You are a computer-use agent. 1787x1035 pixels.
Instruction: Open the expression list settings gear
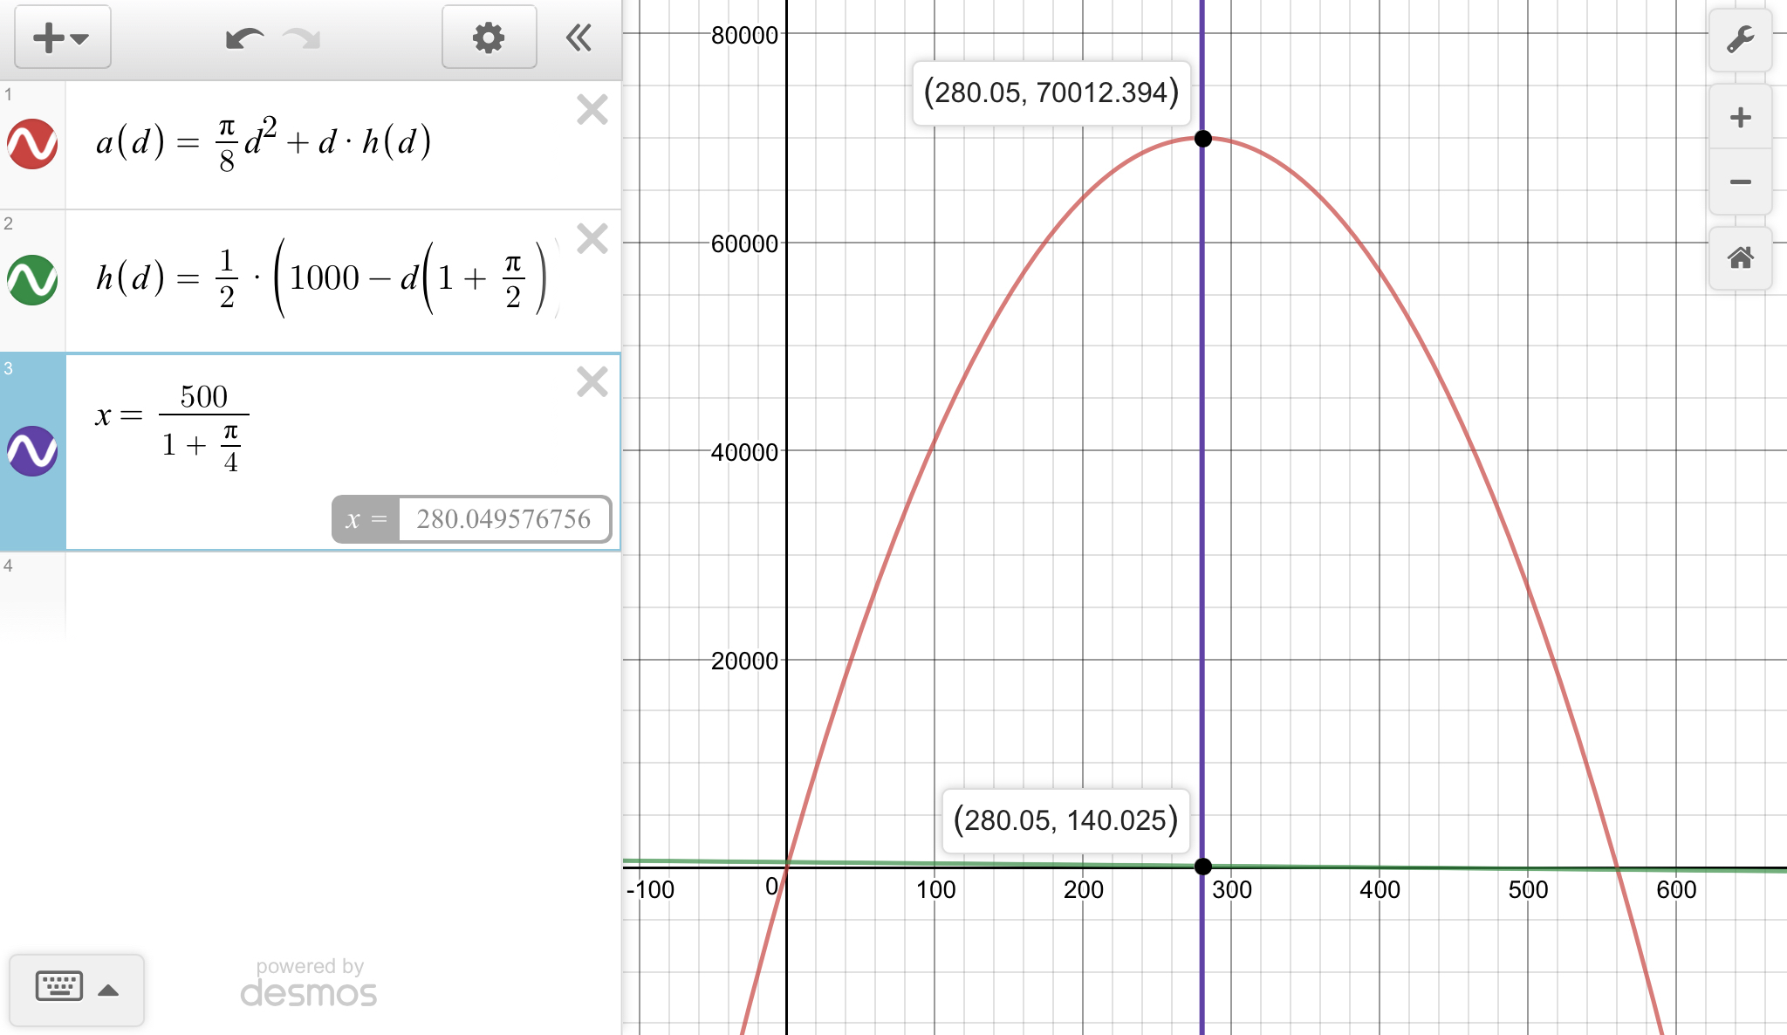[x=489, y=38]
